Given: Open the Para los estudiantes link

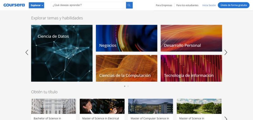Looking at the screenshot, I should (187, 5).
